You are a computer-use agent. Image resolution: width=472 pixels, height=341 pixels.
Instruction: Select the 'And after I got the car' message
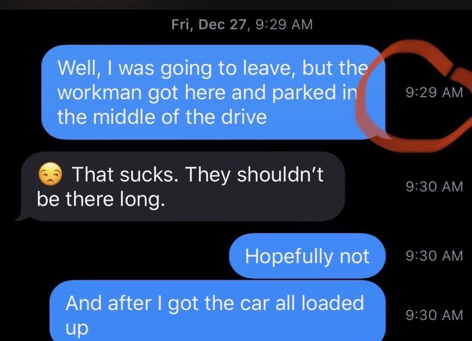[218, 311]
